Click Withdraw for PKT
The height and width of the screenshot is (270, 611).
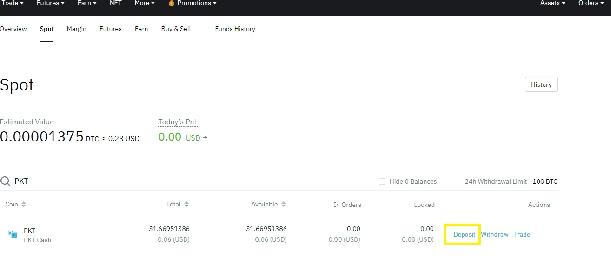[495, 234]
